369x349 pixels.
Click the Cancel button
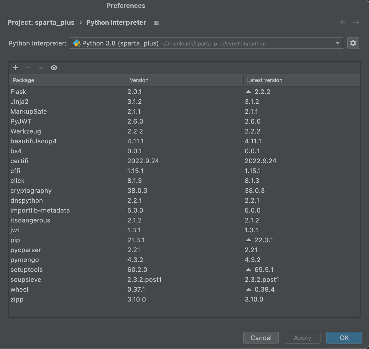pos(261,338)
